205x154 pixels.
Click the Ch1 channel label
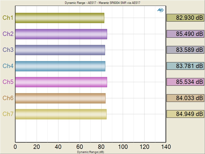8,18
